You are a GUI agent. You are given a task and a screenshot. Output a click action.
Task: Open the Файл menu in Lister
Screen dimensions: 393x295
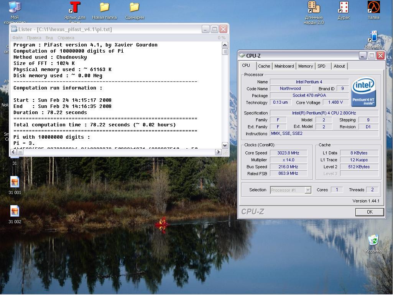(17, 38)
